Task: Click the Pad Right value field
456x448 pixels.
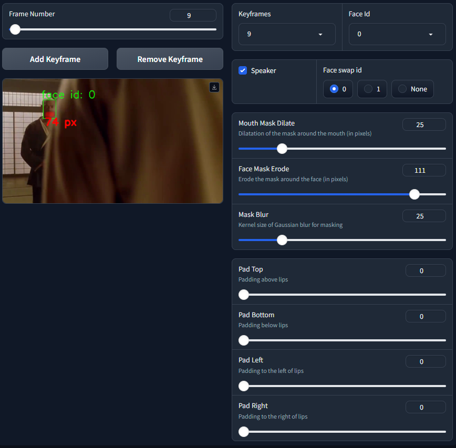Action: pos(425,407)
